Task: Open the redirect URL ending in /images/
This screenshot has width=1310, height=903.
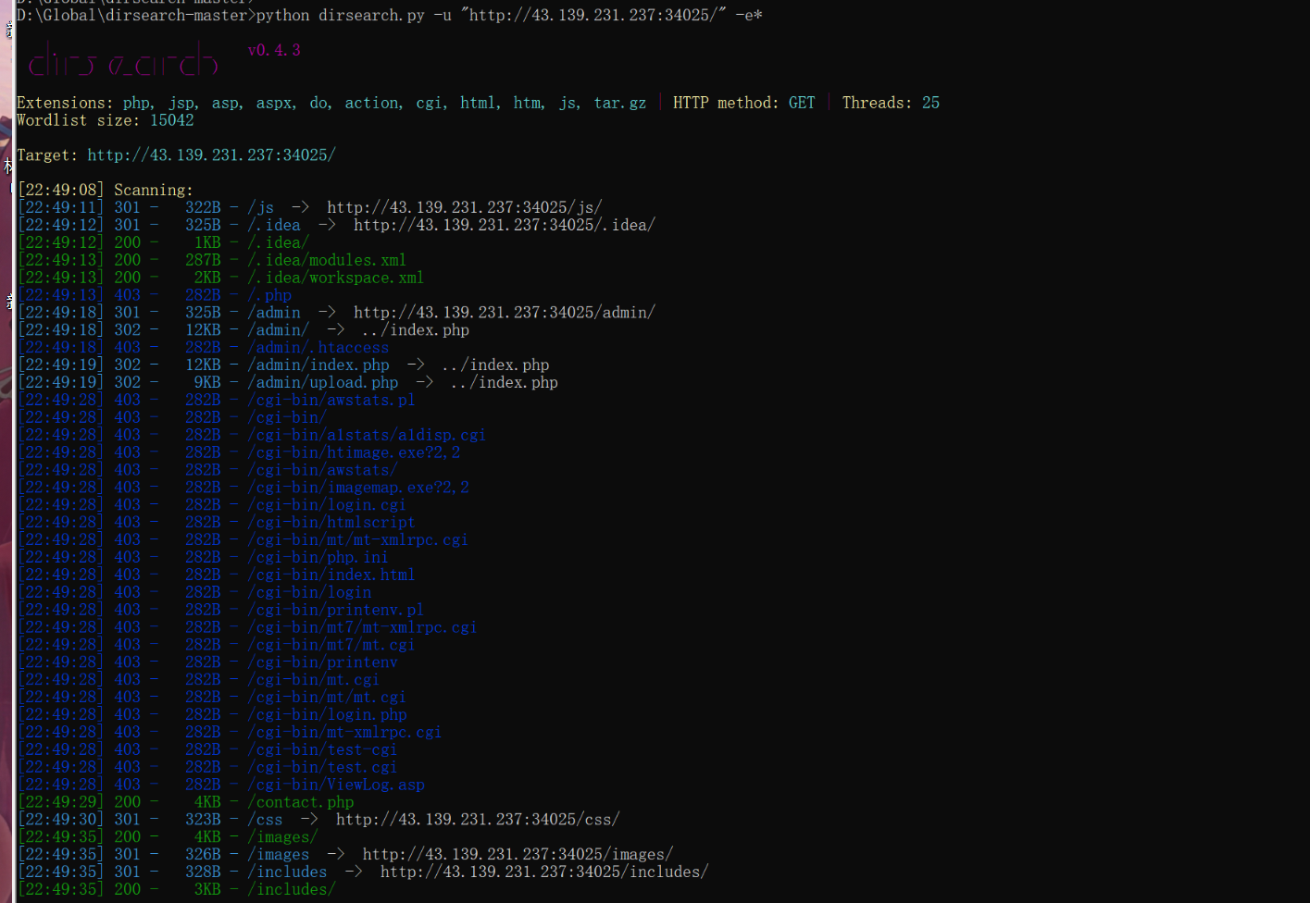Action: click(x=518, y=855)
